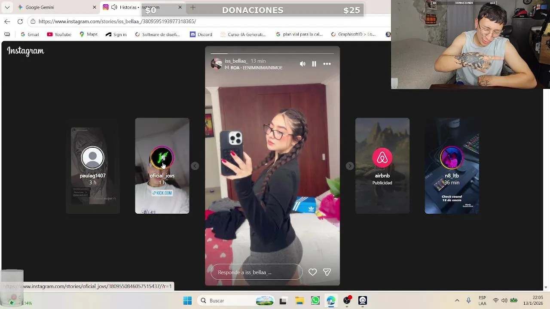Open WhatsApp from the taskbar
This screenshot has width=550, height=309.
315,301
